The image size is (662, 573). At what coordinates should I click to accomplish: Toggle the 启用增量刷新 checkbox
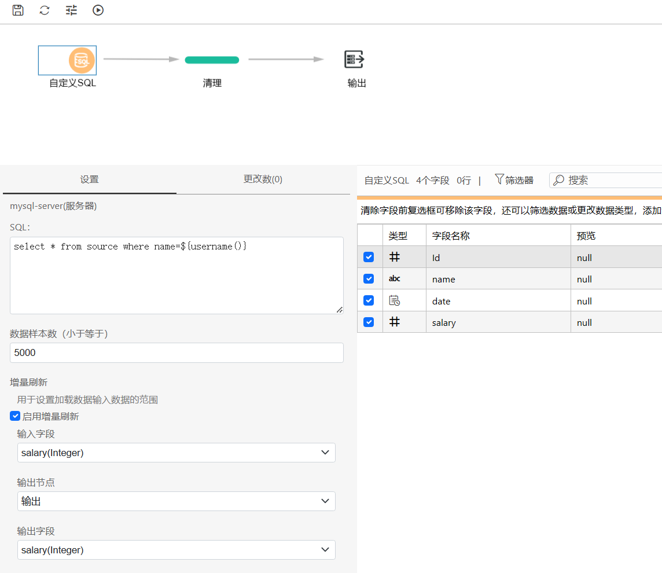point(15,416)
